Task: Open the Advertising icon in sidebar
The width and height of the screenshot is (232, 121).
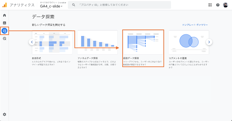Action: (x=5, y=39)
